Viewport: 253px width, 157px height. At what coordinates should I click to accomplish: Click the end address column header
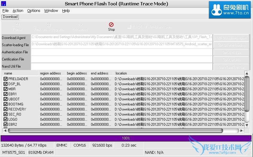pos(101,73)
